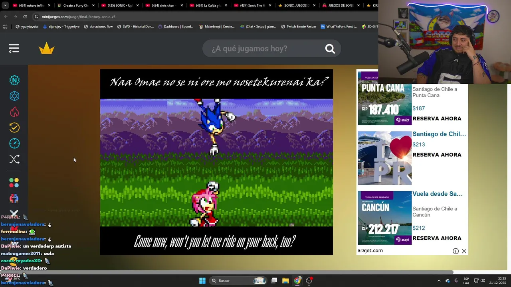Open the flame popular games icon
This screenshot has height=287, width=511.
tap(14, 112)
